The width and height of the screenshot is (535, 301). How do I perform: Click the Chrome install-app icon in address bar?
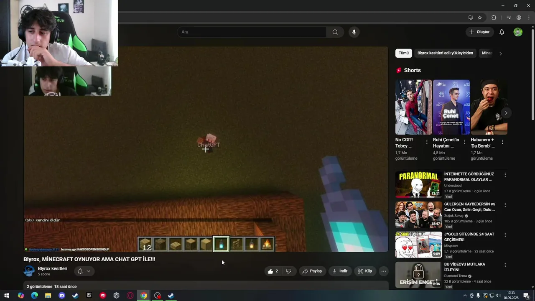click(471, 18)
